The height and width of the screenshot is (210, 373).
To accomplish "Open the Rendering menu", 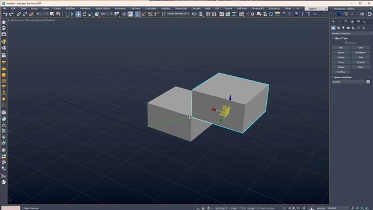I will (120, 9).
